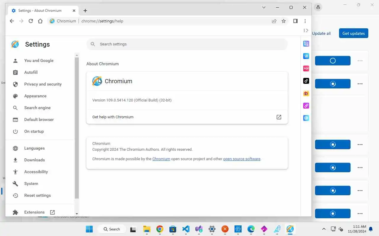379x236 pixels.
Task: Open Get help with Chromium
Action: (187, 117)
